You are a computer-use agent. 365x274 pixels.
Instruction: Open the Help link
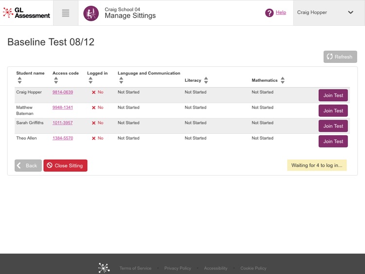tap(281, 12)
